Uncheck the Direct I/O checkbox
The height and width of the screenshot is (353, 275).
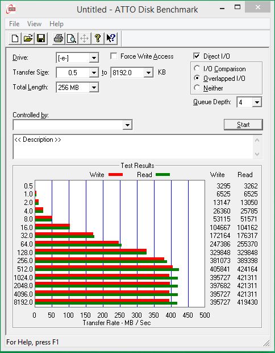197,56
